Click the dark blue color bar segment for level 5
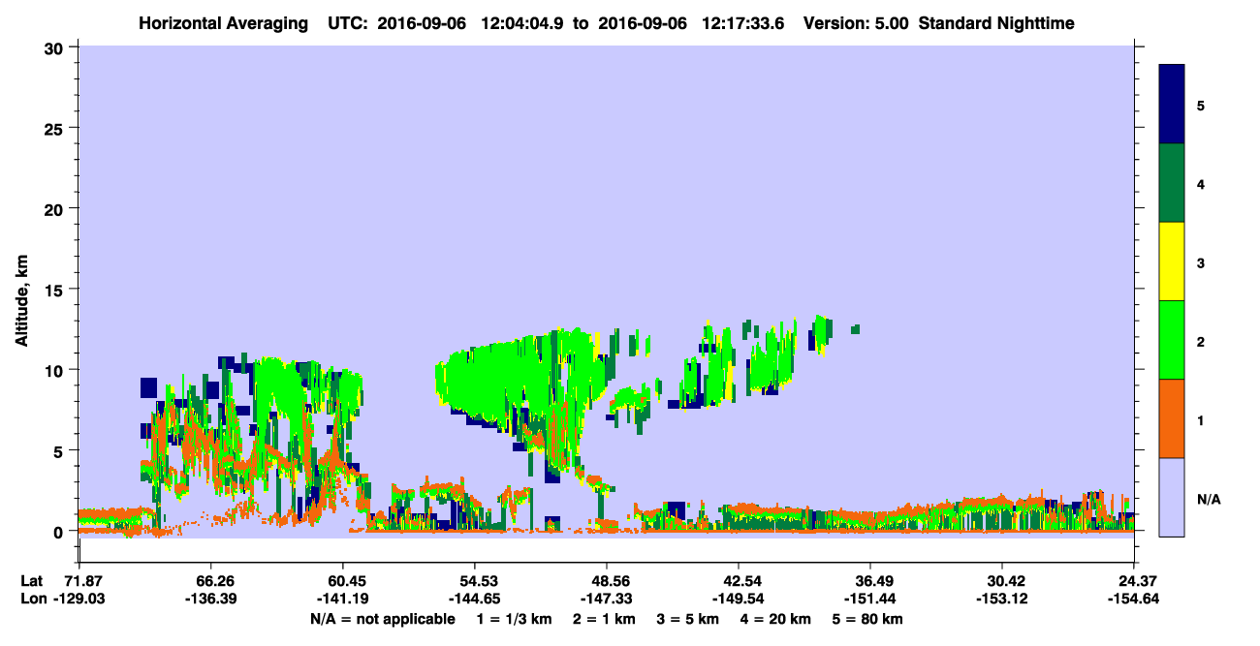This screenshot has height=646, width=1260. click(x=1172, y=105)
